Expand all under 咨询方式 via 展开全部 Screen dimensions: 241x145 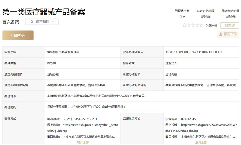pyautogui.click(x=83, y=142)
